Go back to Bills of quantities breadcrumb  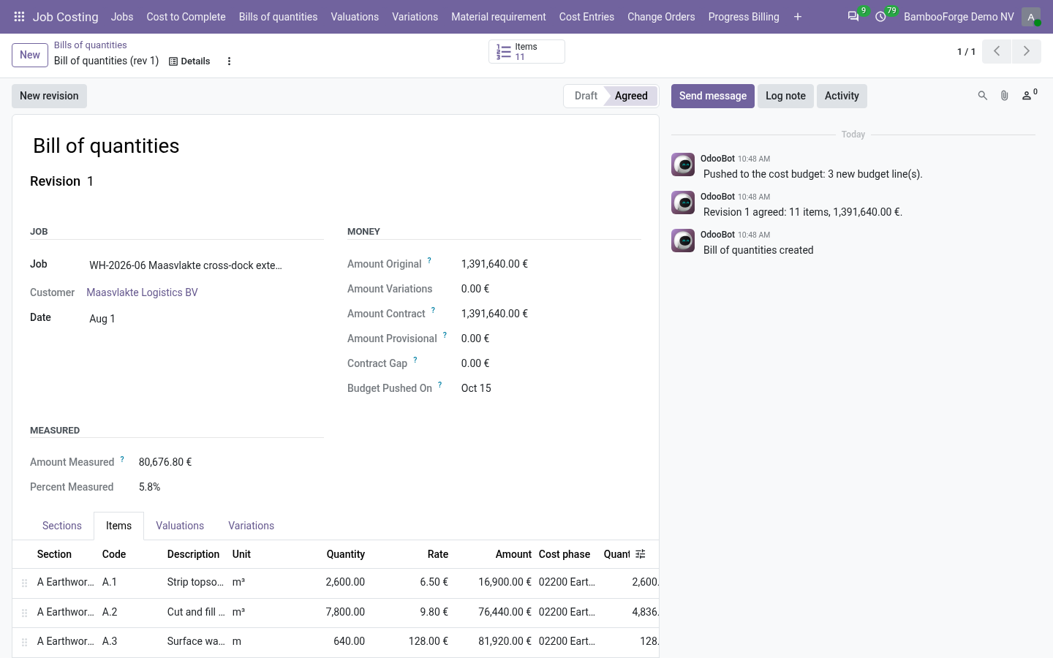91,45
